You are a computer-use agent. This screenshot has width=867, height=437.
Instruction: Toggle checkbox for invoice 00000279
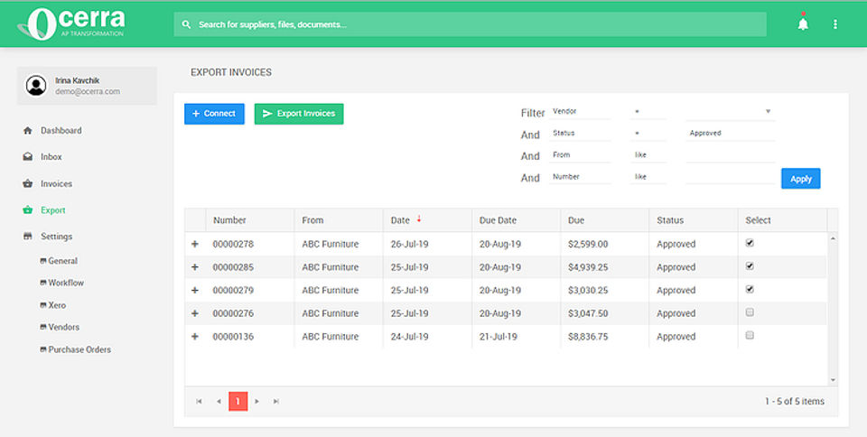750,290
